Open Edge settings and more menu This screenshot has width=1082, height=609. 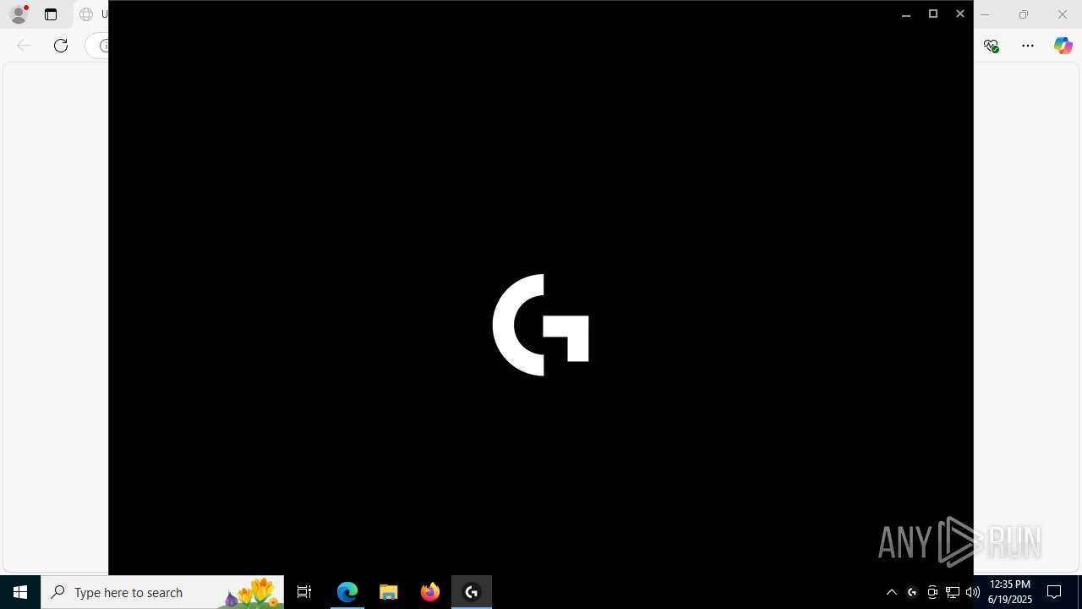[x=1028, y=46]
